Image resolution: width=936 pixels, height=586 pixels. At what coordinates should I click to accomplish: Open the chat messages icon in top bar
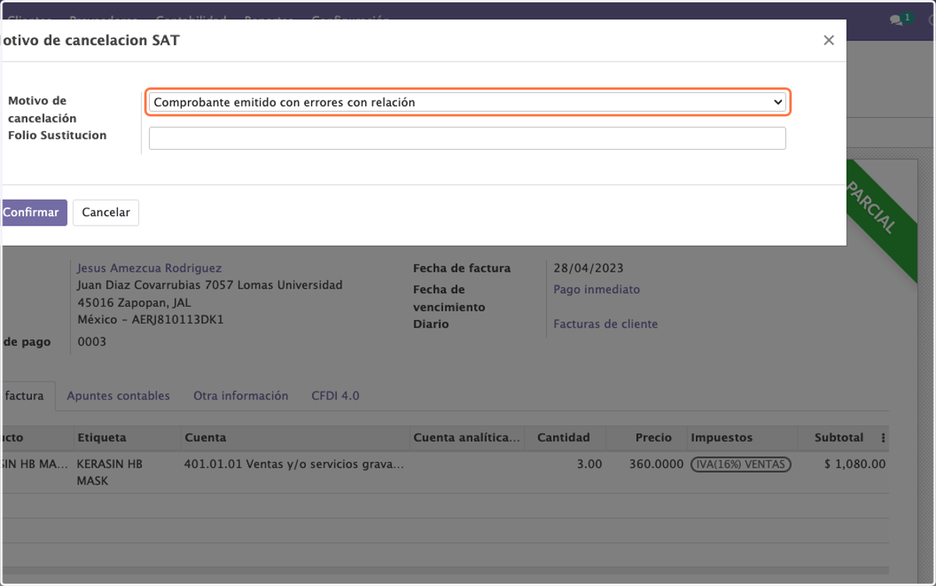pos(897,20)
